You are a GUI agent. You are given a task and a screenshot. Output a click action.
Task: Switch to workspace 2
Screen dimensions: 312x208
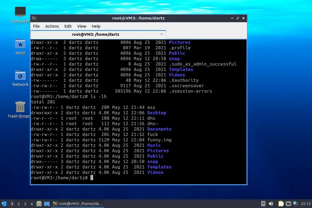[x=18, y=204]
